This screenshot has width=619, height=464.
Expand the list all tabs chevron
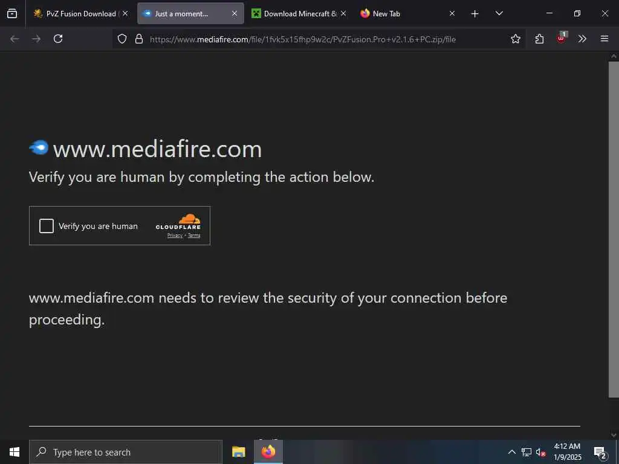(499, 13)
